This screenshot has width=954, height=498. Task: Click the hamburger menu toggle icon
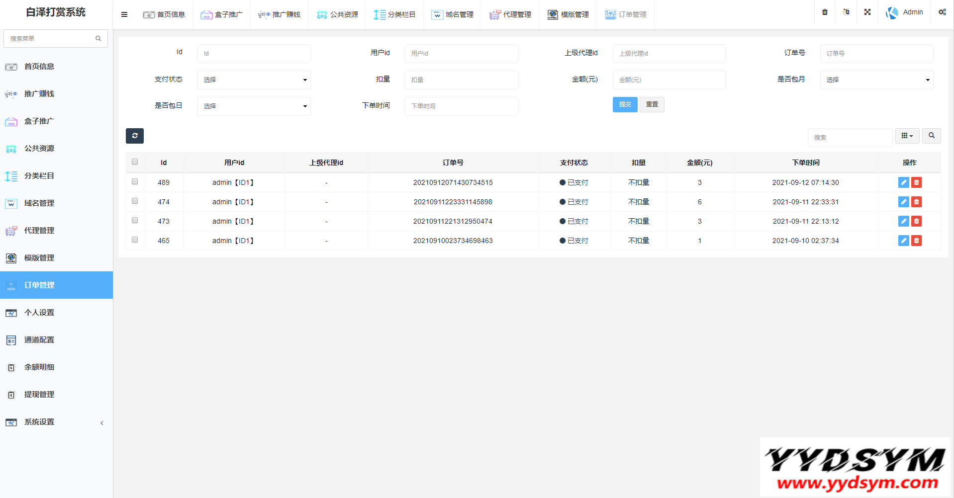[124, 14]
